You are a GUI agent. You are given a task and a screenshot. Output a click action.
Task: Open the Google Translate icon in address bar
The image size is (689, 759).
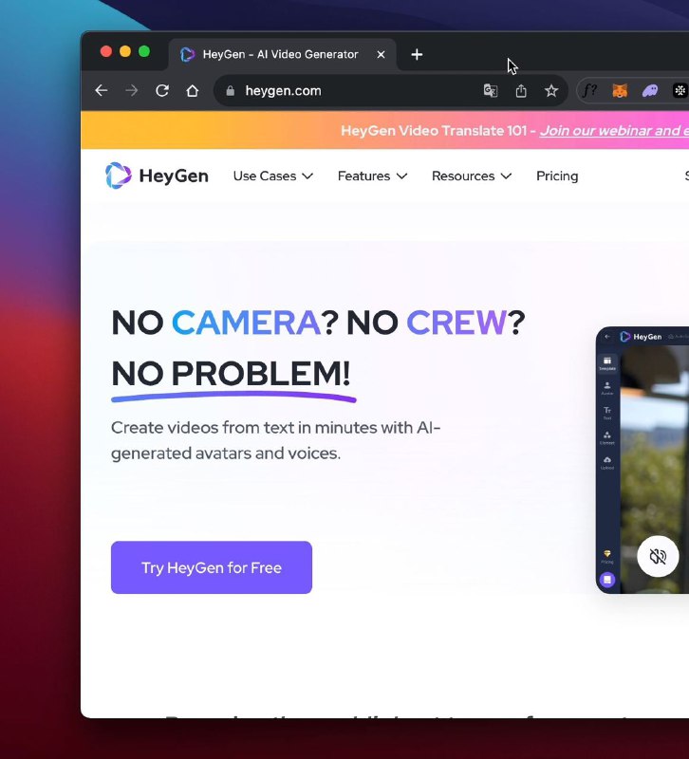[x=491, y=90]
